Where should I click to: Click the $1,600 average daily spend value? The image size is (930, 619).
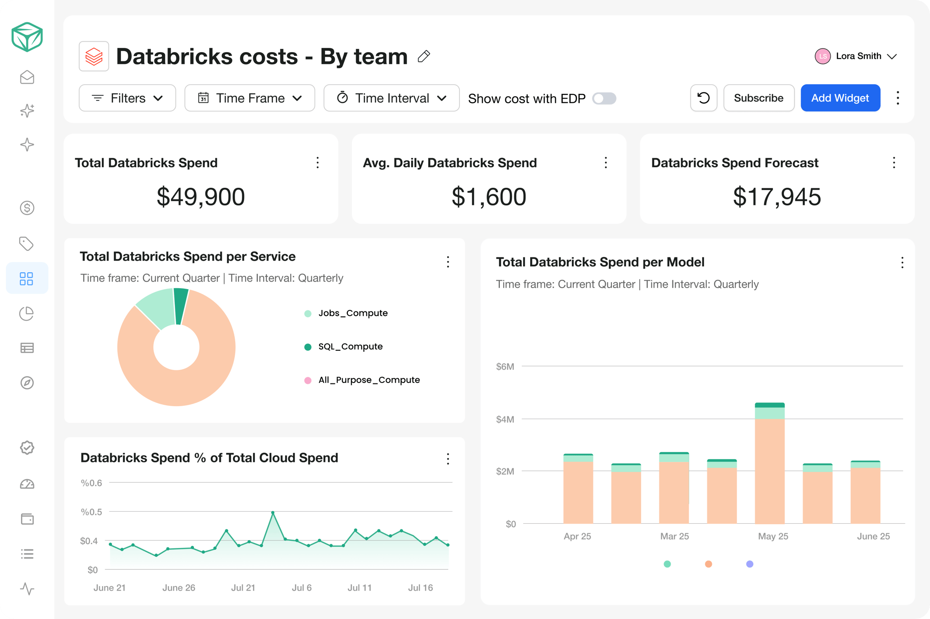[489, 197]
